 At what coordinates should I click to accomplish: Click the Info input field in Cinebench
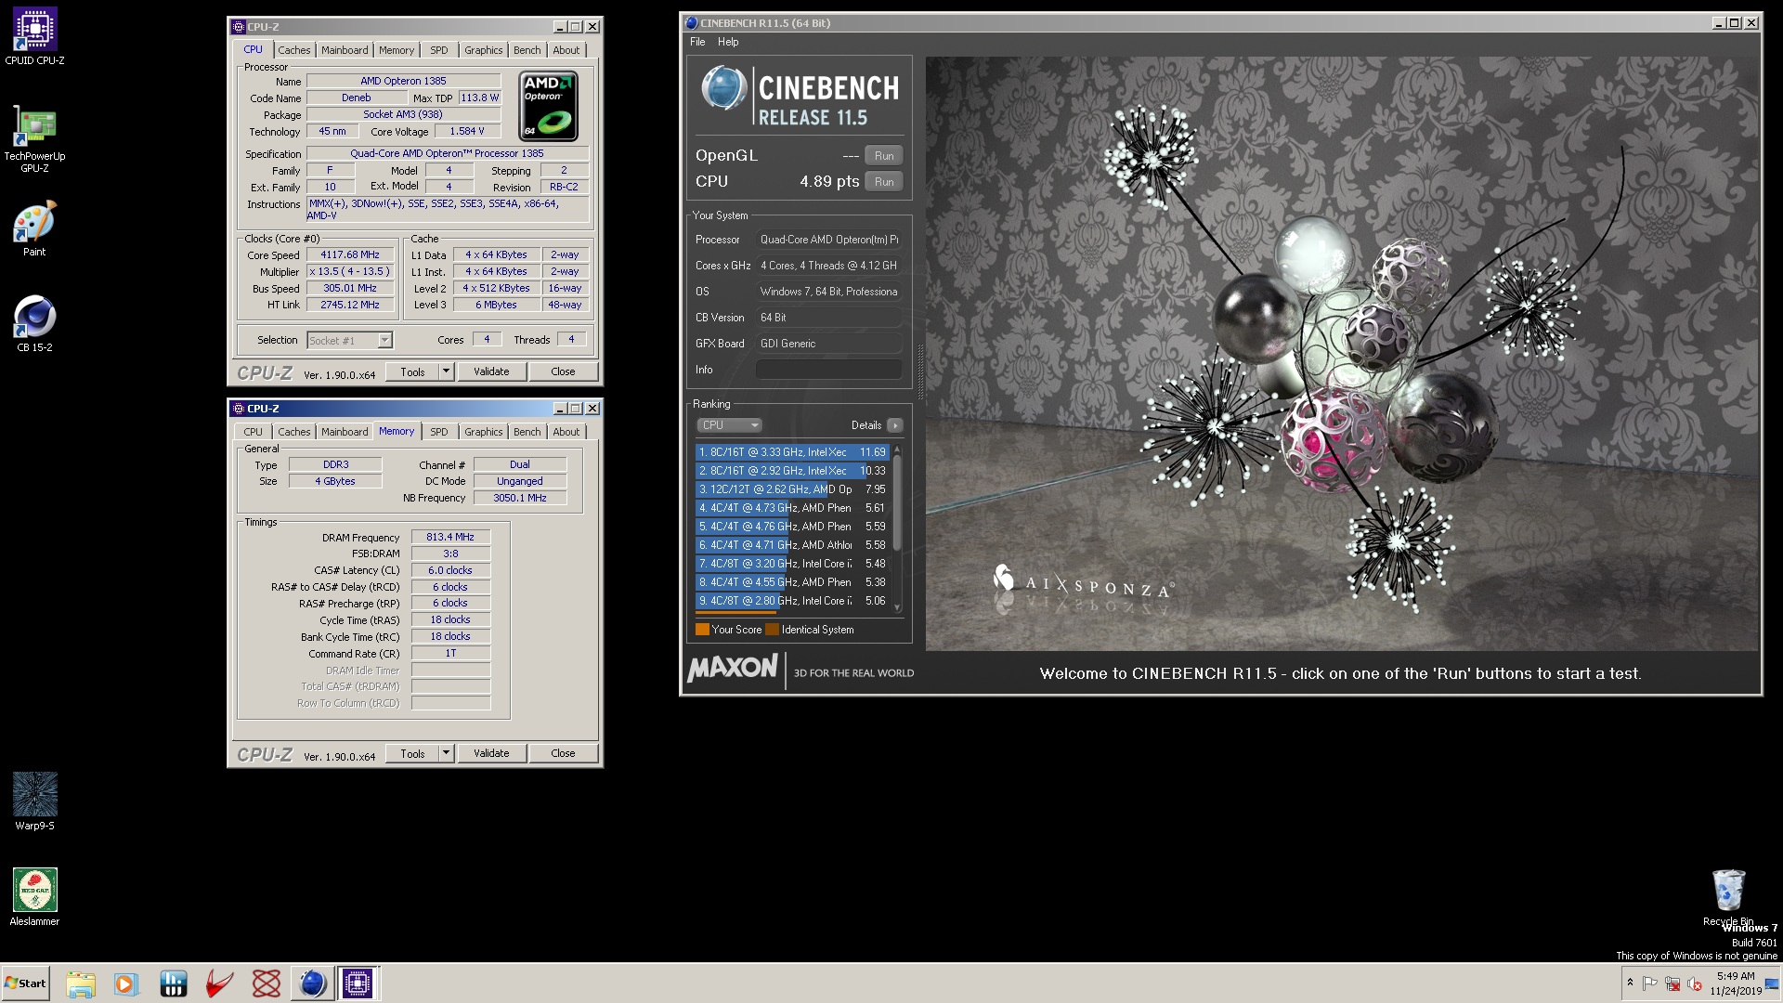coord(829,370)
